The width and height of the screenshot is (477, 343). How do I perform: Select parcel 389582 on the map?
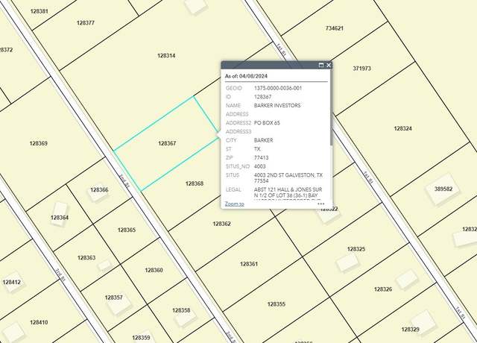443,189
